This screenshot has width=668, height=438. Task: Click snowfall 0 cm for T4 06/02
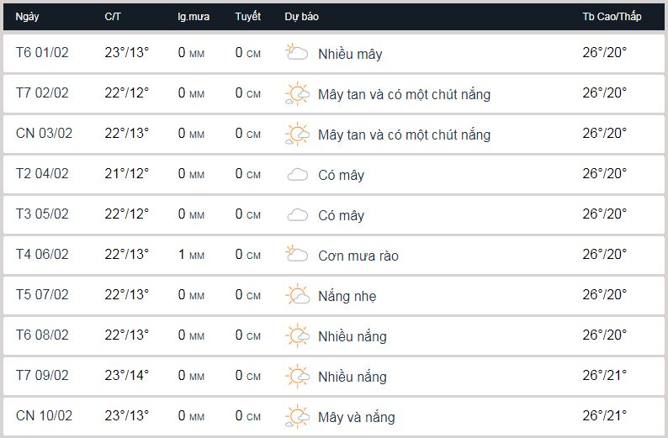248,255
